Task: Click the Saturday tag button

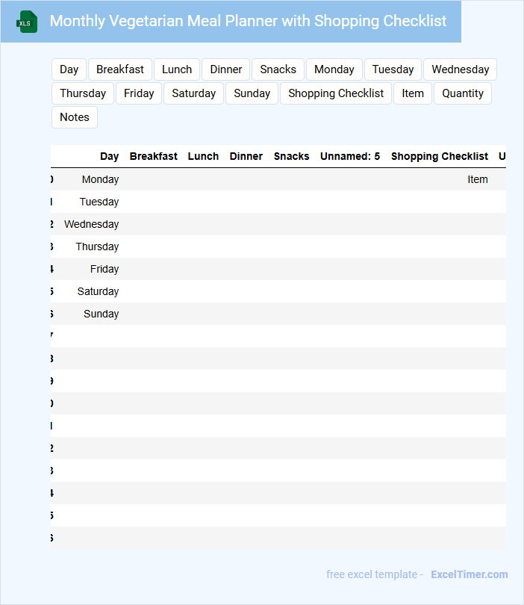Action: (193, 93)
